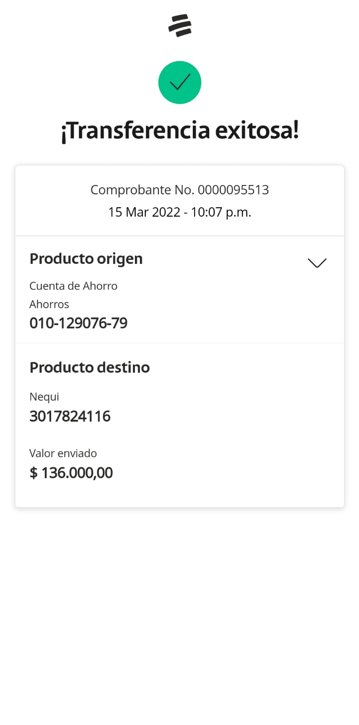Select account number 010-129076-79

click(x=78, y=323)
